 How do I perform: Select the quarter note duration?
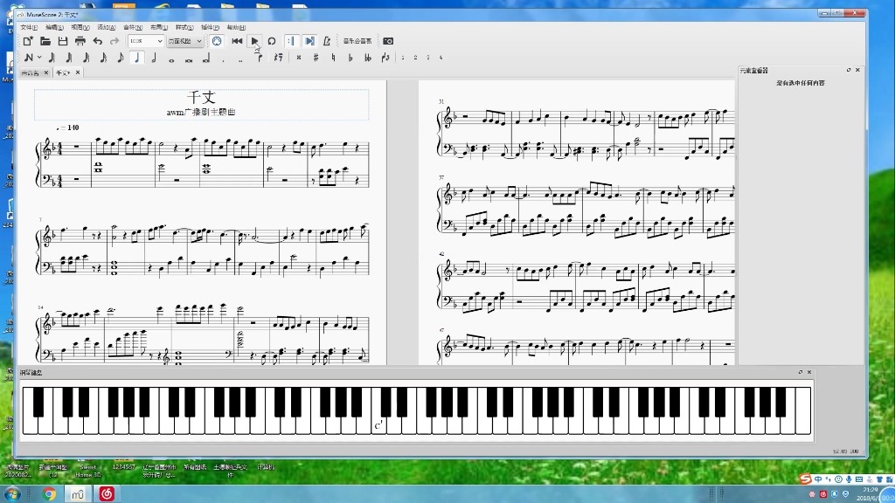(x=137, y=58)
